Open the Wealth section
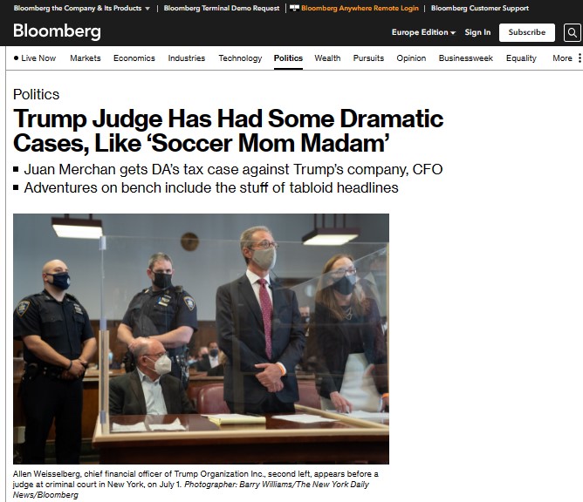This screenshot has height=502, width=583. pyautogui.click(x=327, y=58)
